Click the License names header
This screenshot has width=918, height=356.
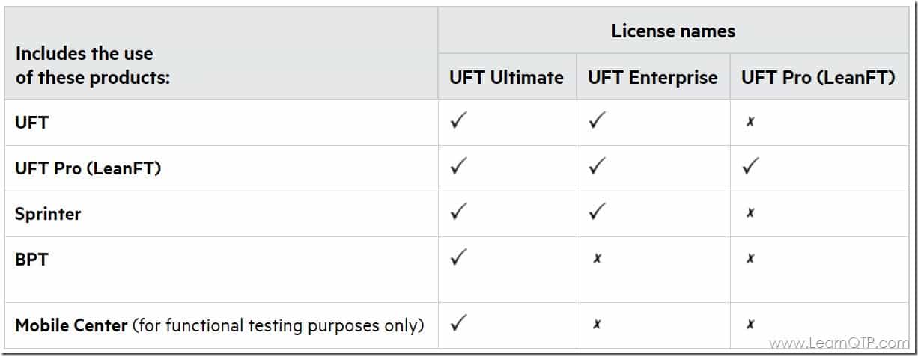(x=673, y=31)
